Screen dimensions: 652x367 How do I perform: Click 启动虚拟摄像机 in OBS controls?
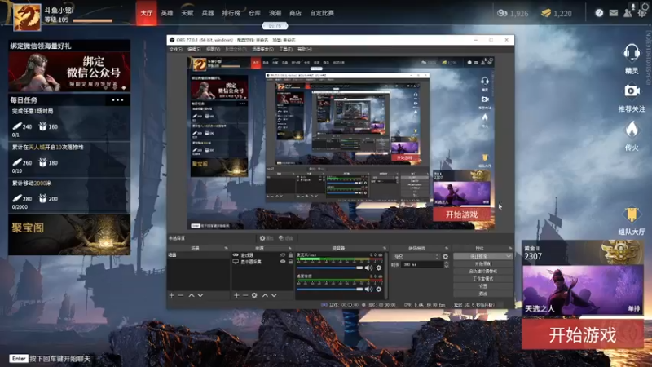point(482,272)
